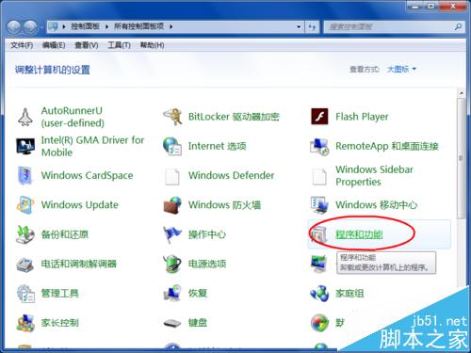Click the 所有控制面板项 breadcrumb segment
The width and height of the screenshot is (471, 353).
coord(138,26)
